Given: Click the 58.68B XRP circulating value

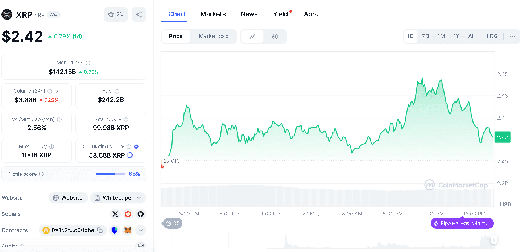Looking at the screenshot, I should (x=107, y=155).
